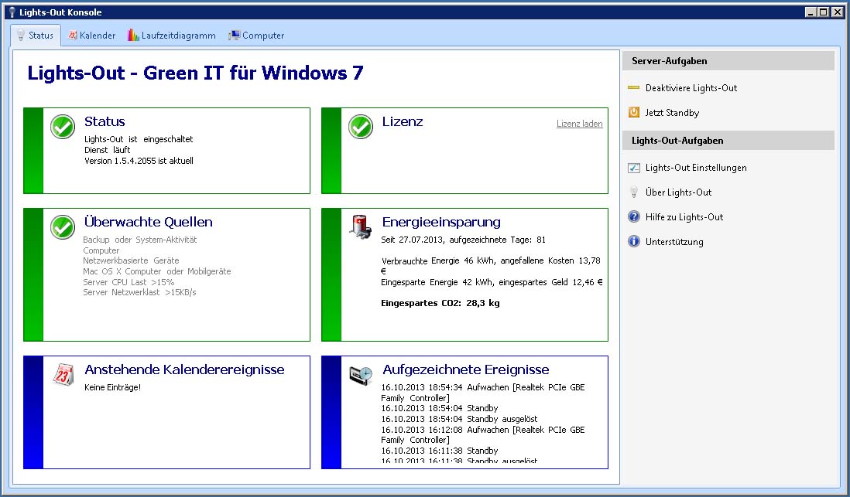Click the yellow Deaktiviere Lights-Out icon
This screenshot has height=497, width=850.
[x=634, y=87]
